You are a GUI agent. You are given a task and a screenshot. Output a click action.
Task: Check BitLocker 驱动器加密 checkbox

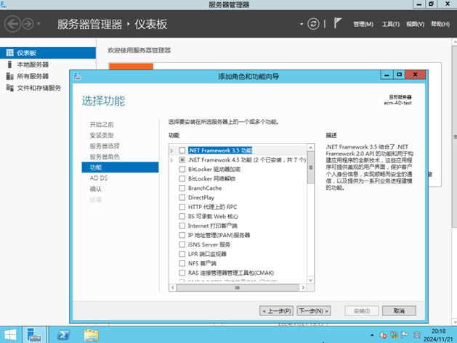coord(182,169)
